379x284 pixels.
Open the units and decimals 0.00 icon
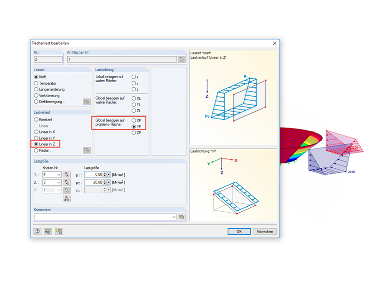(48, 231)
